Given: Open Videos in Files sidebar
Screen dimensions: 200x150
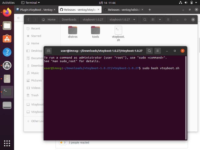Looking at the screenshot, I should pyautogui.click(x=33, y=88).
